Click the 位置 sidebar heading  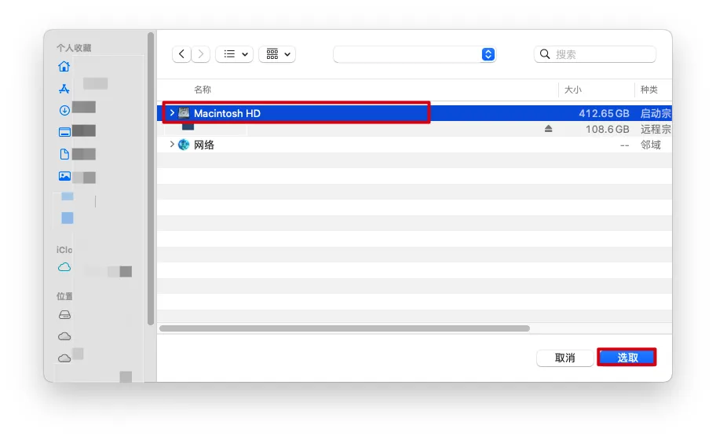click(64, 296)
